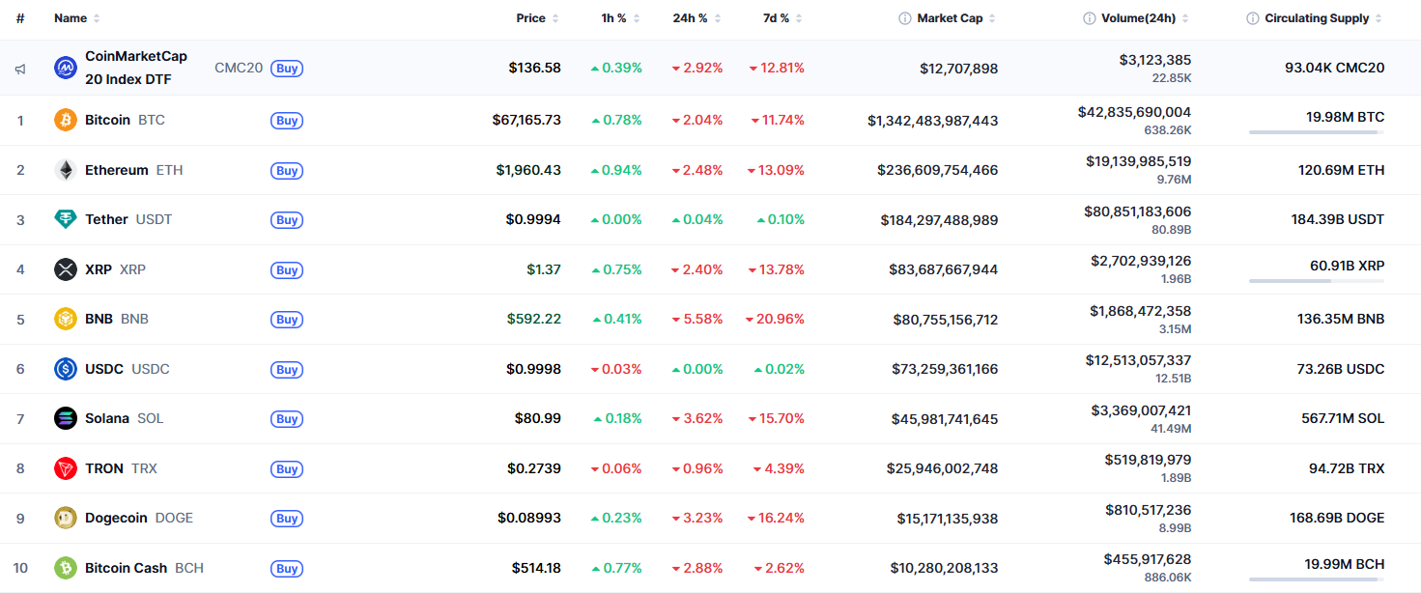Open the Ethereum name link
This screenshot has width=1421, height=593.
(x=118, y=170)
